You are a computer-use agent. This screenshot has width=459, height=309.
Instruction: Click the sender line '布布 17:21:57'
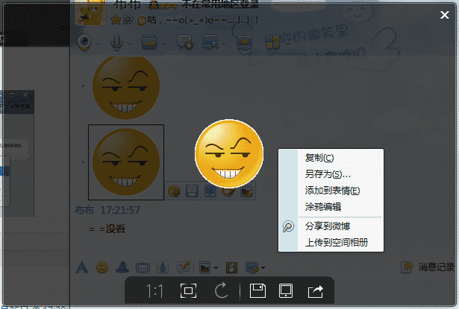[x=107, y=210]
